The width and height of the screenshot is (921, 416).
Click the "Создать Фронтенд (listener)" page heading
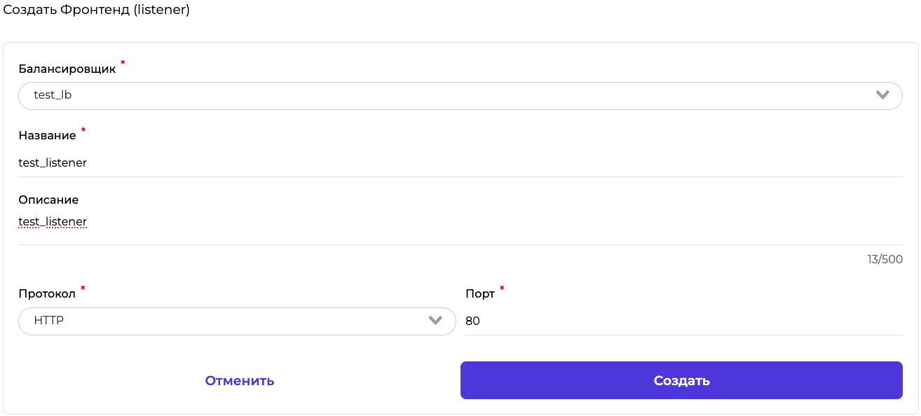click(97, 10)
